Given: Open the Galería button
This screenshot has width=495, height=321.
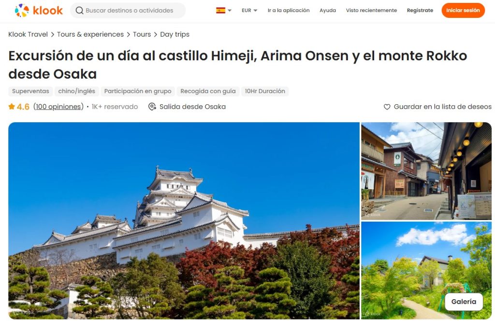Looking at the screenshot, I should point(464,302).
